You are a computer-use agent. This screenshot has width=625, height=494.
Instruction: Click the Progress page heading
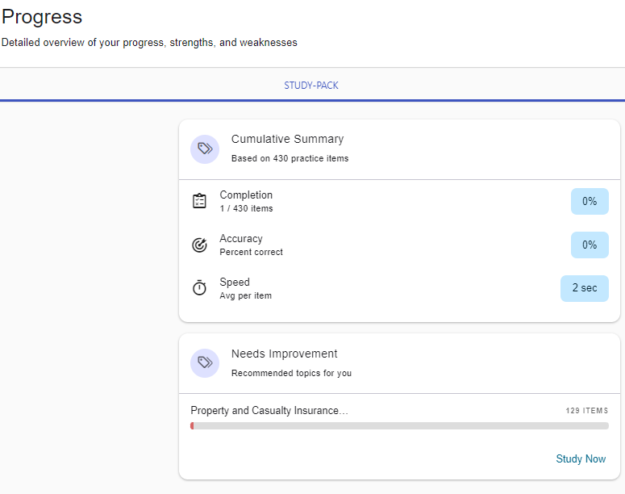click(x=42, y=17)
